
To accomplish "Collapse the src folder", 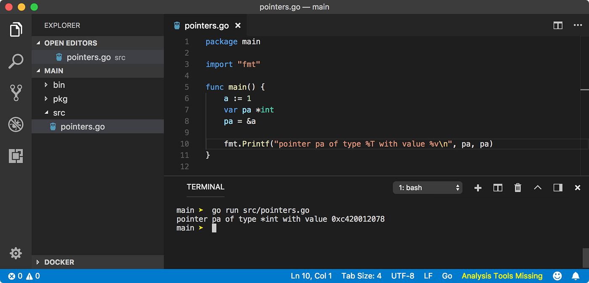I will click(98, 113).
